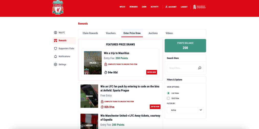Click the Settings gear icon
Image resolution: width=259 pixels, height=129 pixels.
click(x=56, y=64)
